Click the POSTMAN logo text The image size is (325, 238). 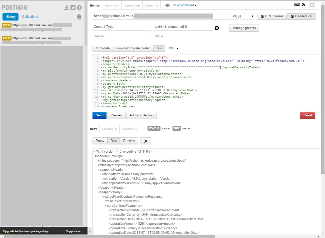(x=14, y=8)
